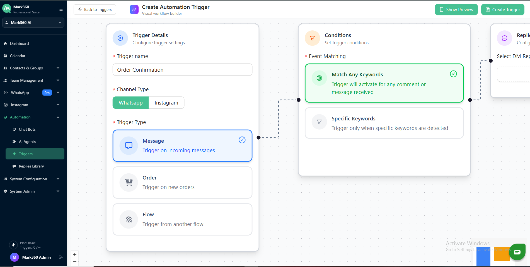Go to Replies Library
The width and height of the screenshot is (530, 267).
tap(31, 166)
